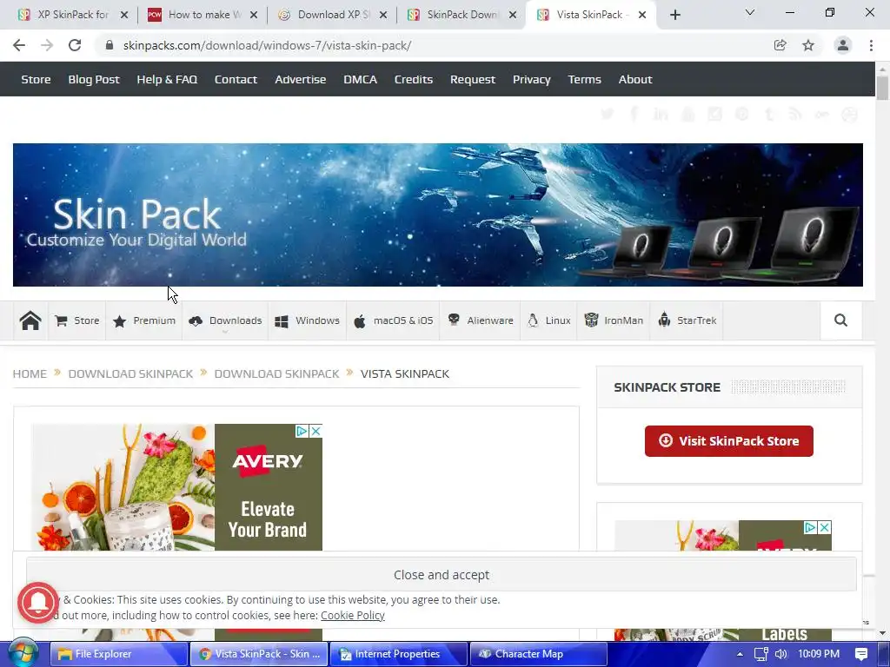
Task: Close the sidebar ad with X icon
Action: coord(825,527)
